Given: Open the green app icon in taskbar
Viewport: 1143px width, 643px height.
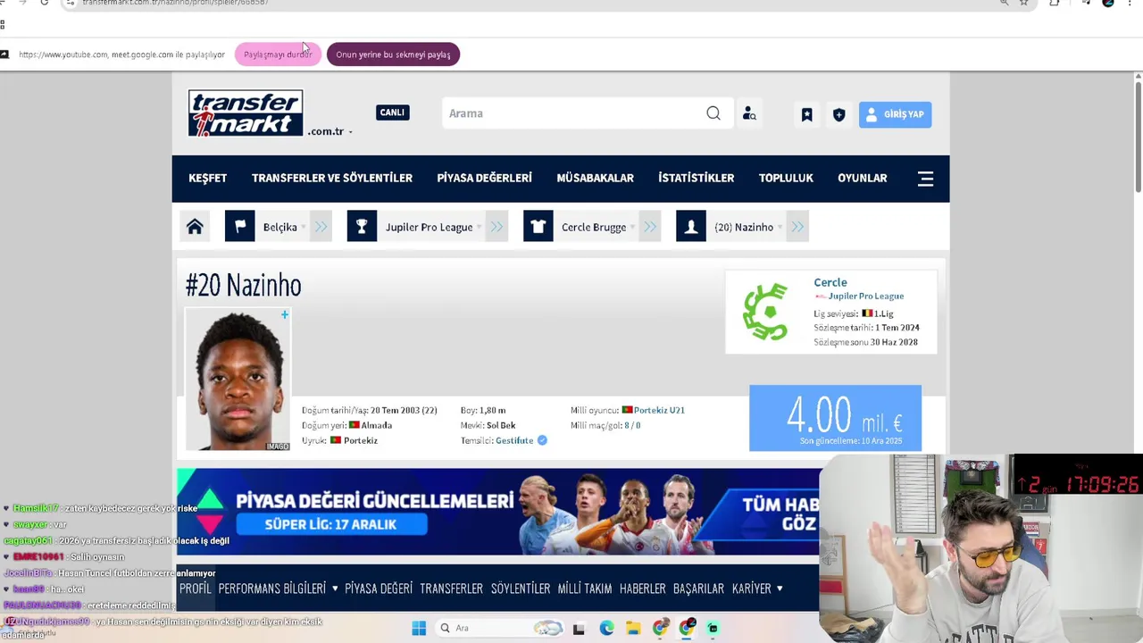Looking at the screenshot, I should tap(713, 628).
